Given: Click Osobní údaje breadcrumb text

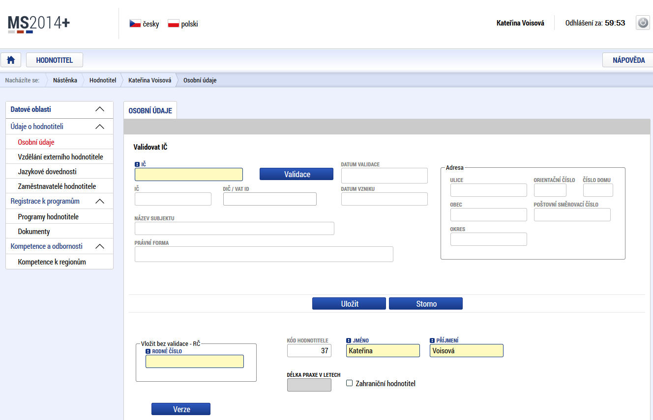Looking at the screenshot, I should [x=200, y=80].
